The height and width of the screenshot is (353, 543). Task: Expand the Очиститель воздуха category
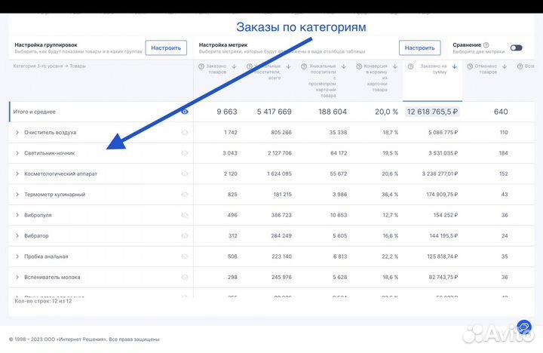[x=17, y=132]
